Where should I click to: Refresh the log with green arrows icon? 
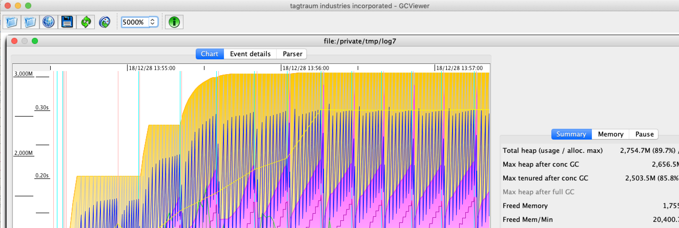tap(86, 22)
